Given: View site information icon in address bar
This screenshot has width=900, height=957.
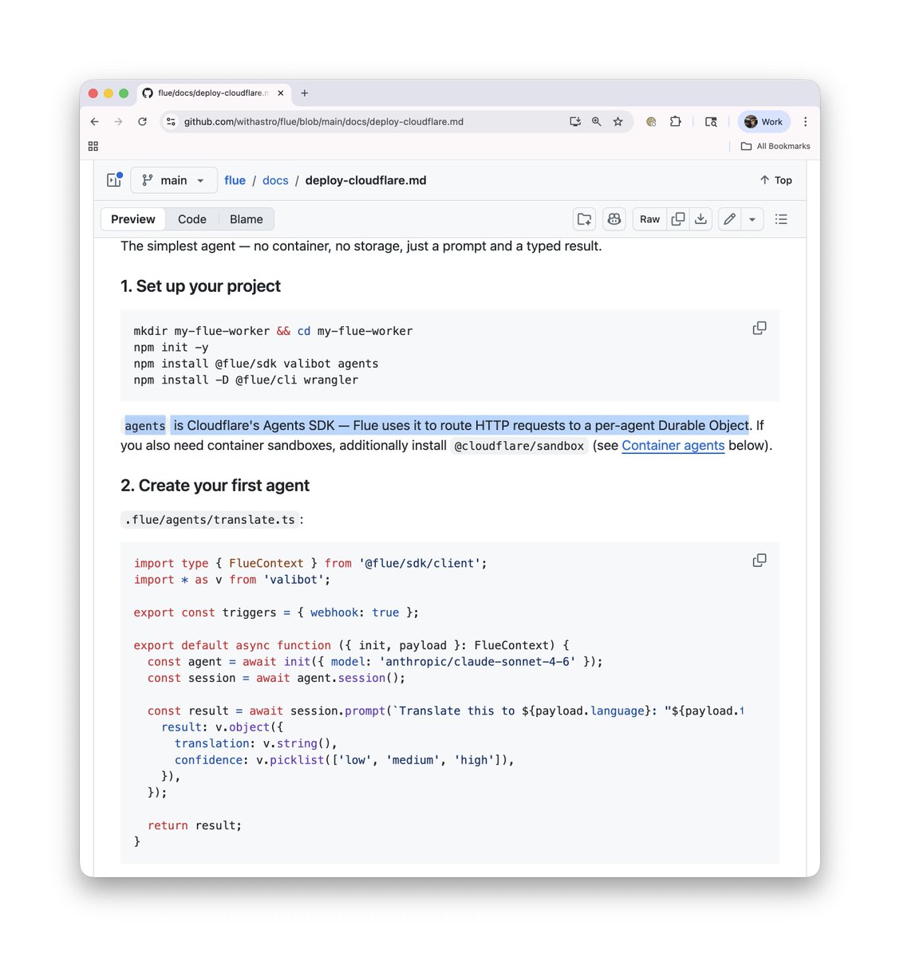Looking at the screenshot, I should pos(171,122).
